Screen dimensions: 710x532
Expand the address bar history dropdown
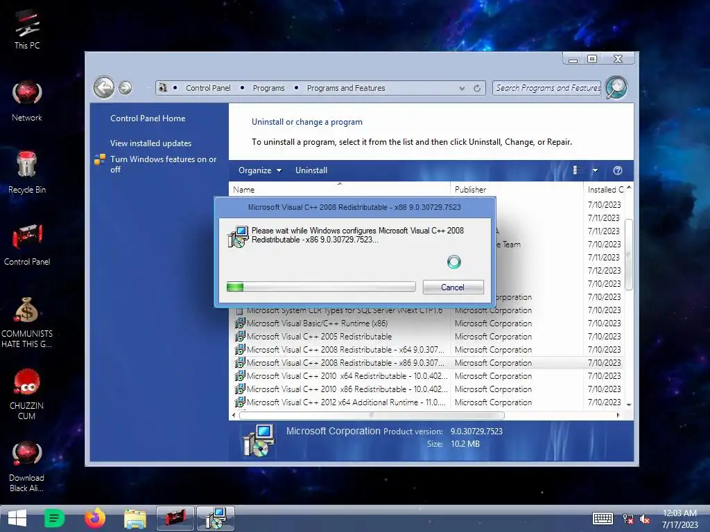pos(462,88)
